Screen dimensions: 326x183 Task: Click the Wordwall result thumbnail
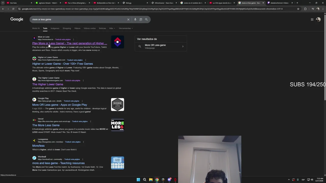click(117, 163)
